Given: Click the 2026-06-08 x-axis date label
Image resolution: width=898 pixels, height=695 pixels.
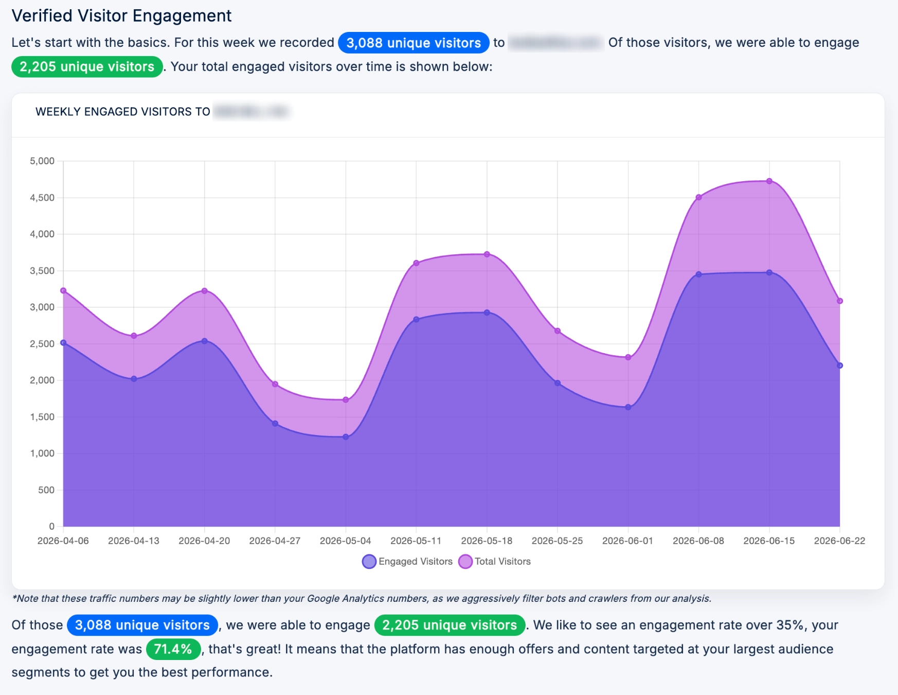Looking at the screenshot, I should pos(698,541).
